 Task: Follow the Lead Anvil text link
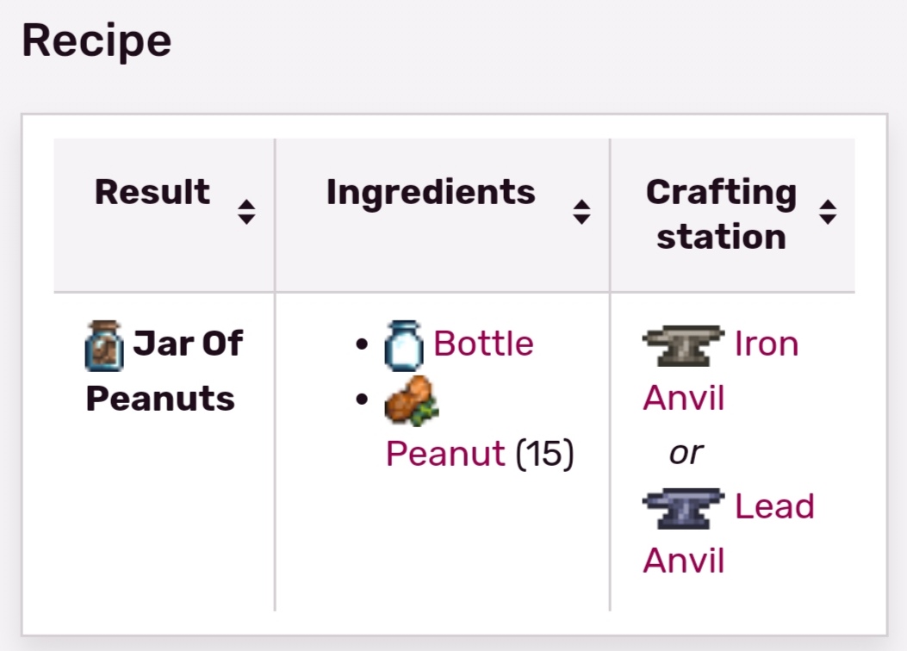coord(773,506)
